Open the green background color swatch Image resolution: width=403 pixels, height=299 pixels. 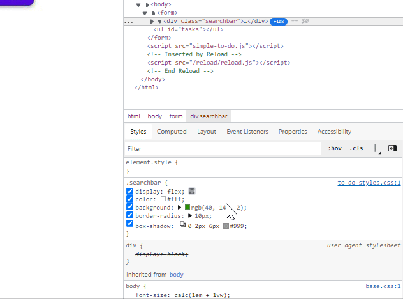(x=187, y=207)
